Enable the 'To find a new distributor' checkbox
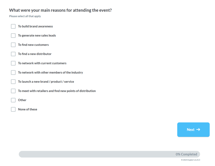The image size is (215, 166). click(13, 54)
